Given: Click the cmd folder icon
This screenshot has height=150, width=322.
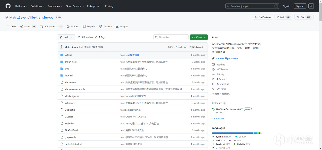Looking at the screenshot, I should (x=62, y=68).
